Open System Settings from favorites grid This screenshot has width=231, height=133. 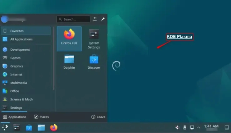tap(94, 39)
